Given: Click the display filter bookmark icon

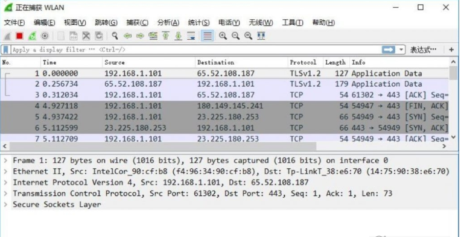Looking at the screenshot, I should point(5,49).
